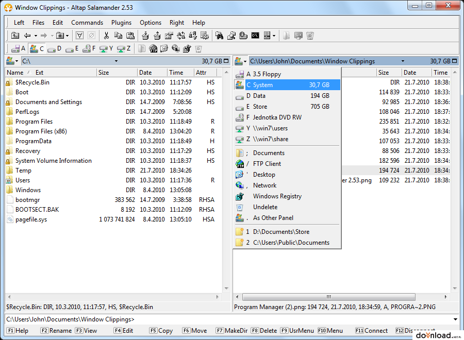Image resolution: width=464 pixels, height=340 pixels.
Task: Click the Desktop icon in drive bar
Action: tap(164, 49)
